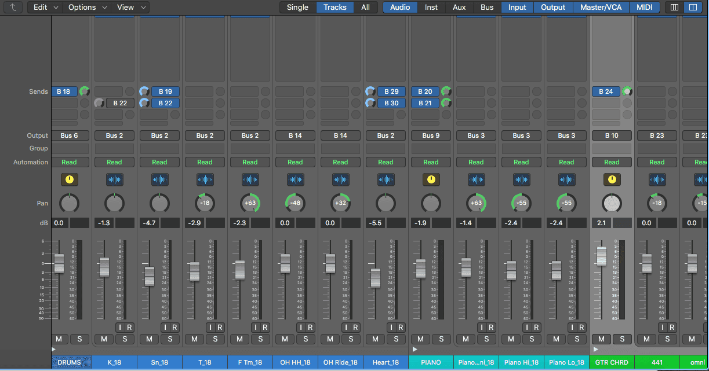
Task: Click the T_18 track waveform icon
Action: click(205, 179)
